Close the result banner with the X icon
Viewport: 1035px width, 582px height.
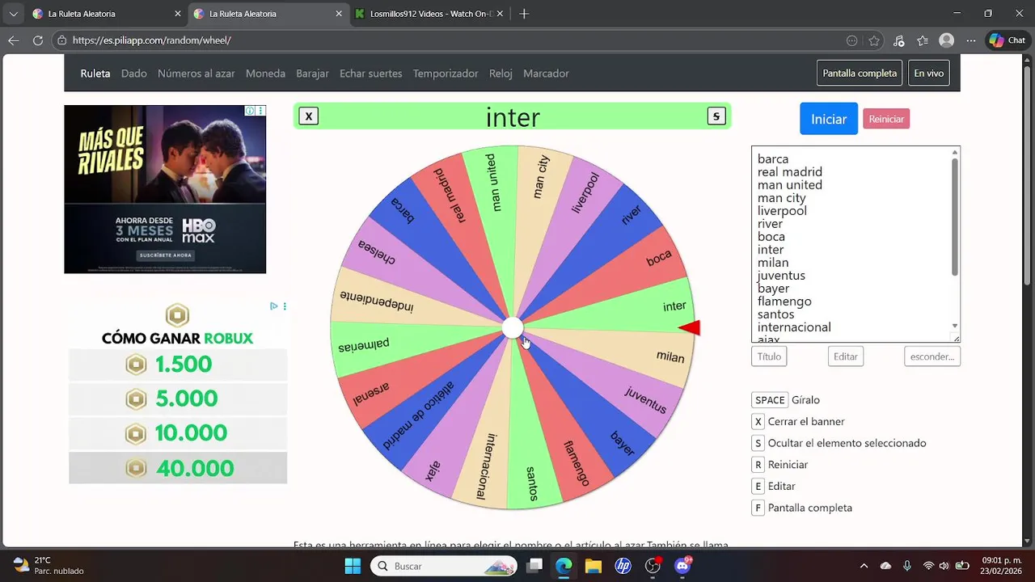(x=308, y=116)
